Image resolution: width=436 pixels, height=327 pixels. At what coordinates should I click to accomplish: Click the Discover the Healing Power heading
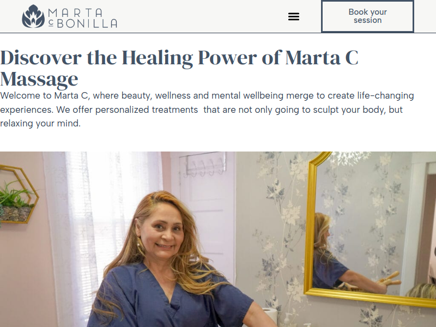tap(179, 68)
